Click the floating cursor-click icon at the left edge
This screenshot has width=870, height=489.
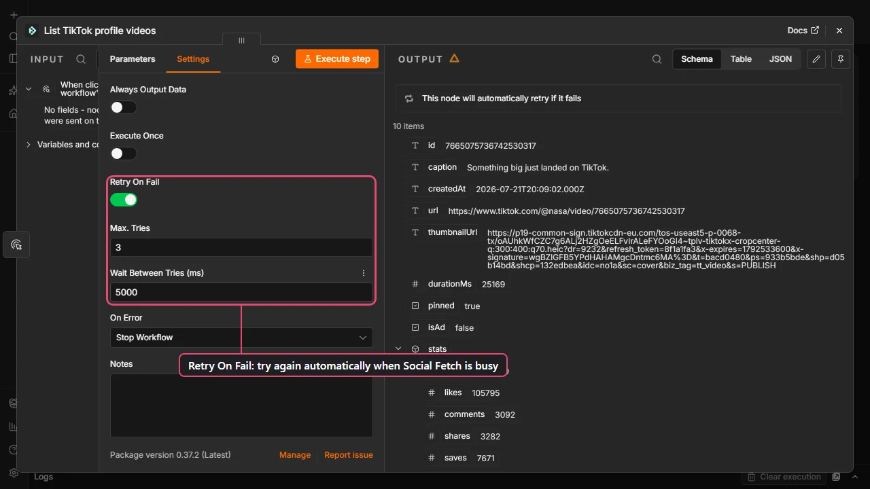pos(17,244)
